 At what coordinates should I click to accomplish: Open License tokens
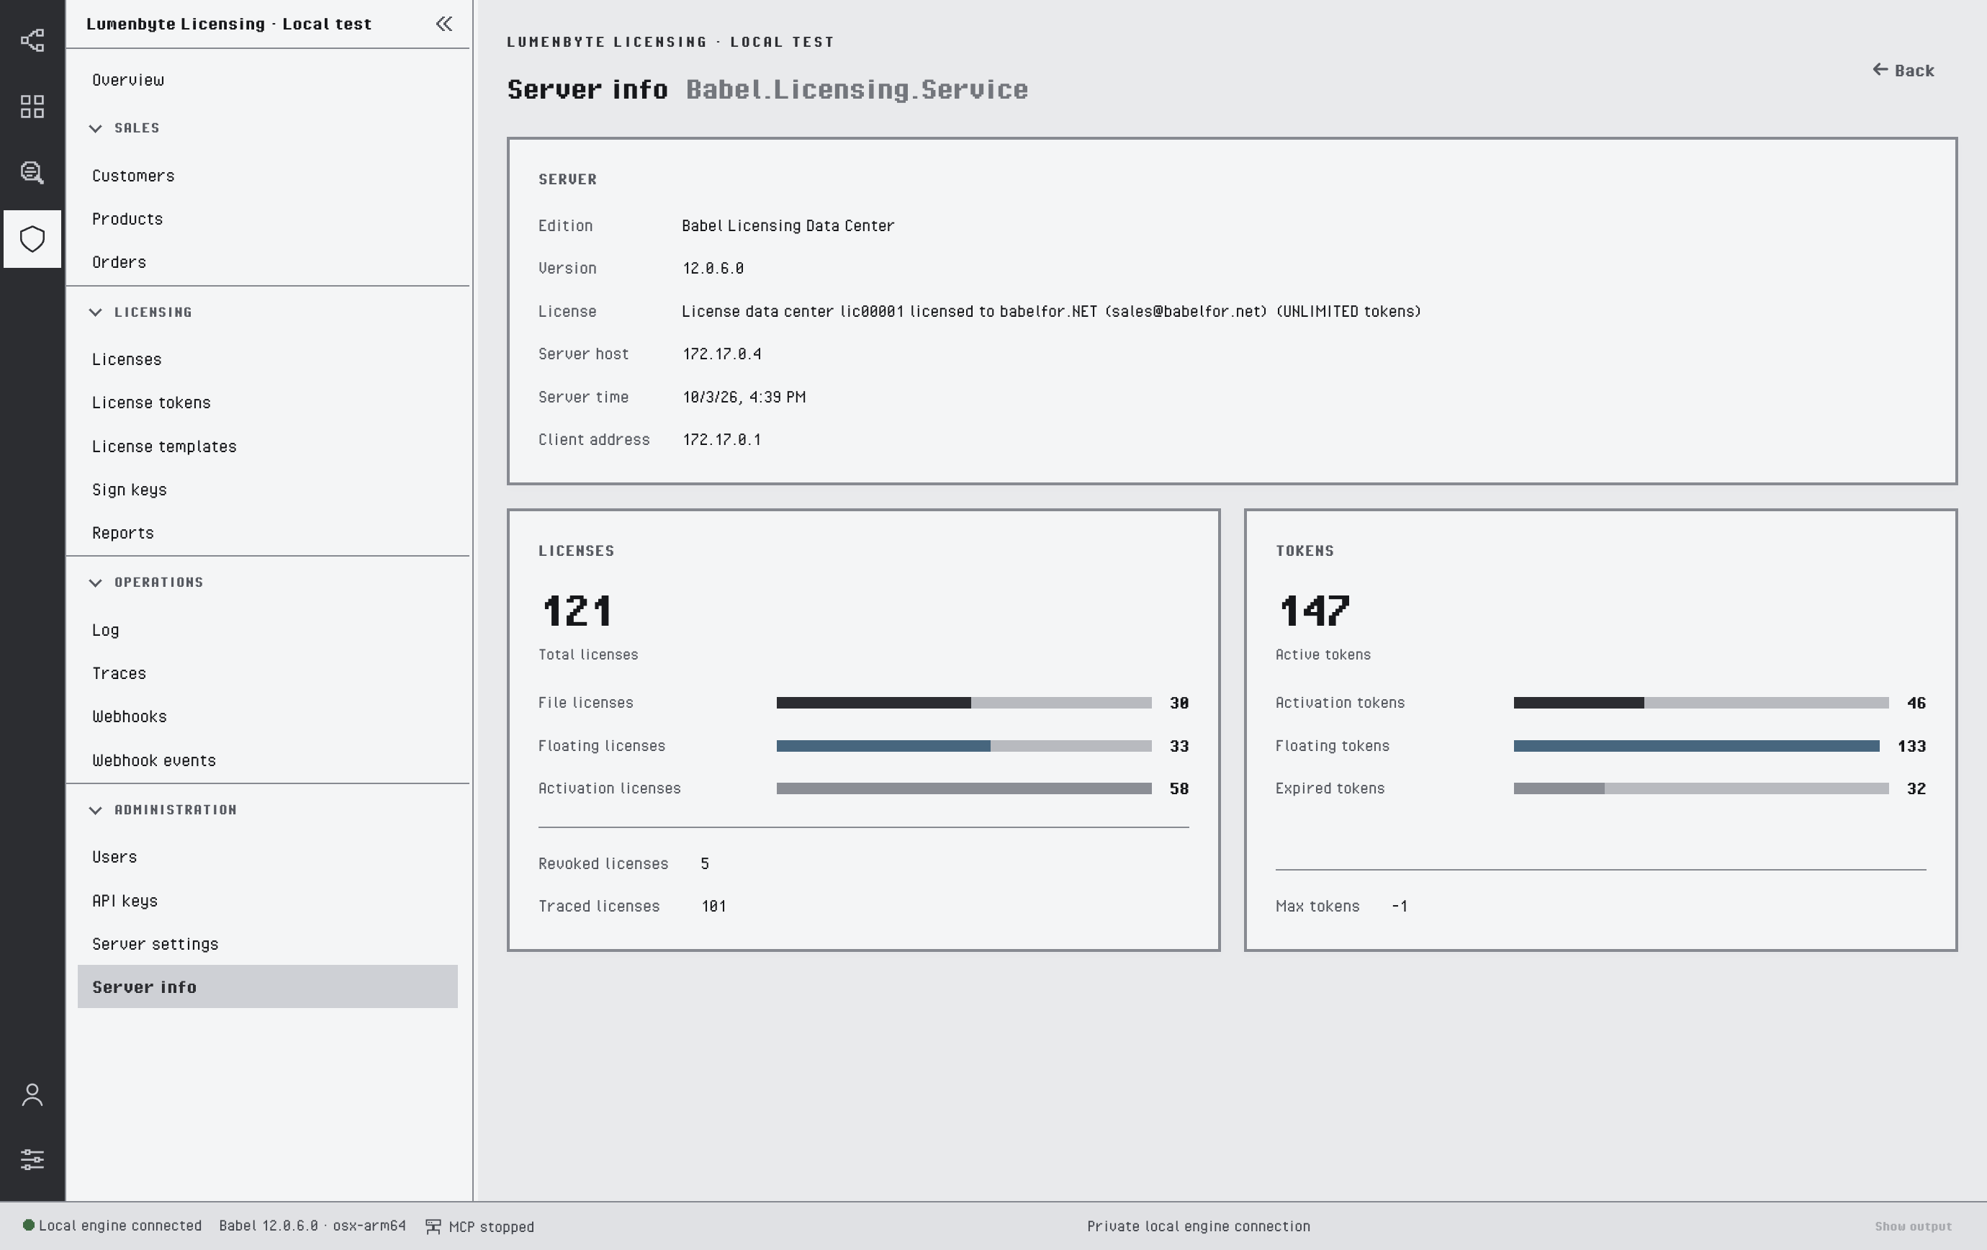tap(267, 403)
